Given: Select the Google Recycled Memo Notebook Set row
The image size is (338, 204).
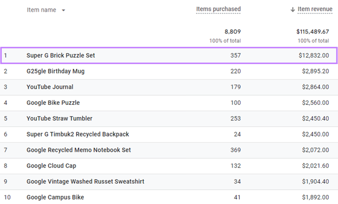Looking at the screenshot, I should coord(78,150).
